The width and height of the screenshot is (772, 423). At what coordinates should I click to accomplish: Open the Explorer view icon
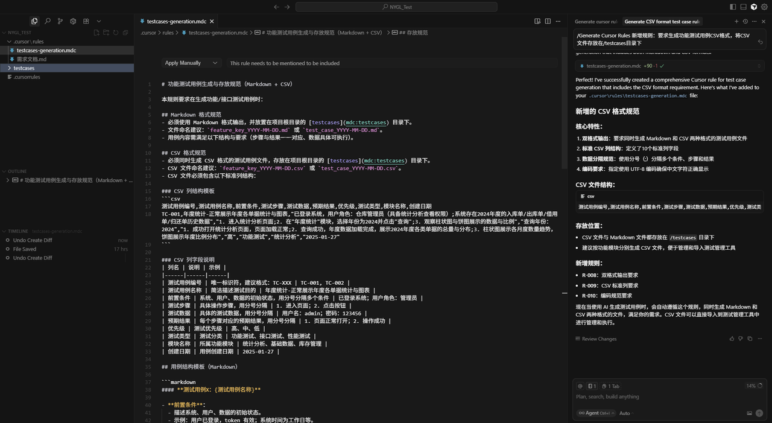pos(34,21)
